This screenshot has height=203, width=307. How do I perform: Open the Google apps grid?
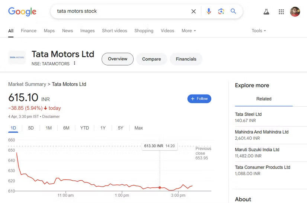pyautogui.click(x=281, y=12)
